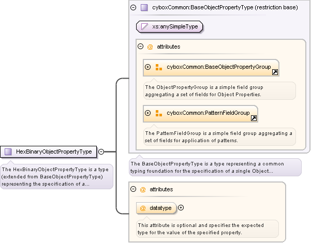Expand the cyboxCommon:BaseObjectPropertyGroup node
311x243 pixels.
148,67
